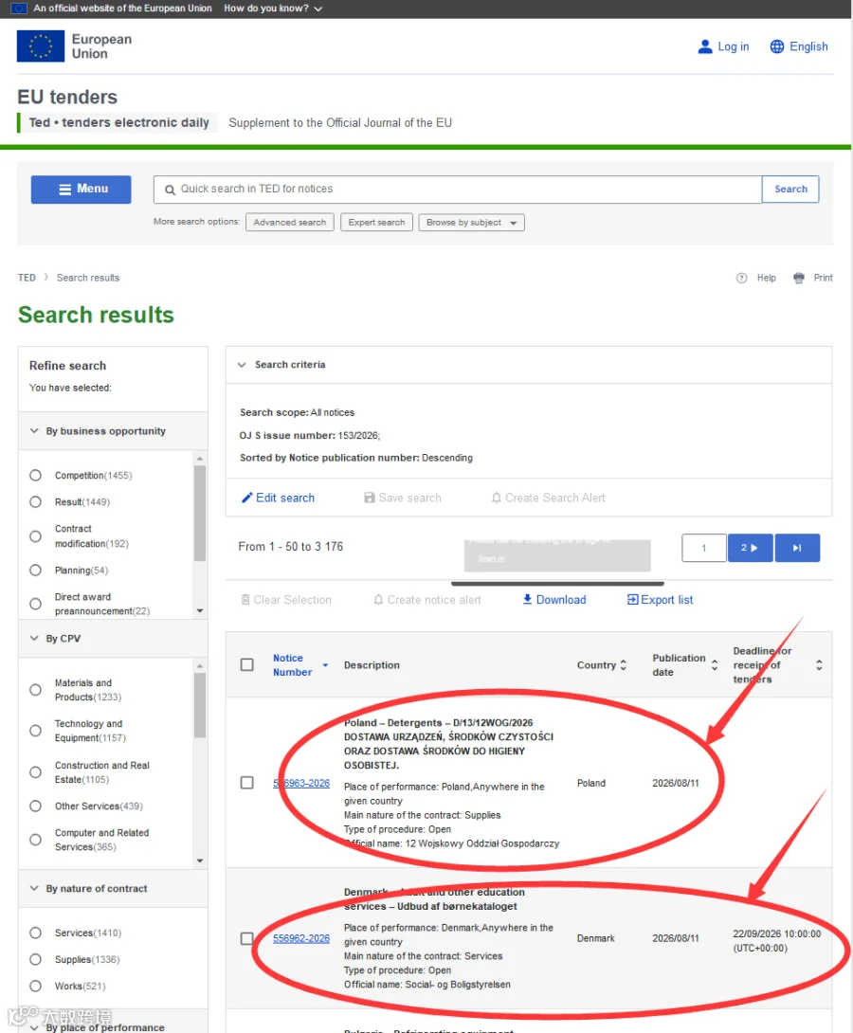Image resolution: width=853 pixels, height=1033 pixels.
Task: Select the Supplies(1336) radio button
Action: coord(36,959)
